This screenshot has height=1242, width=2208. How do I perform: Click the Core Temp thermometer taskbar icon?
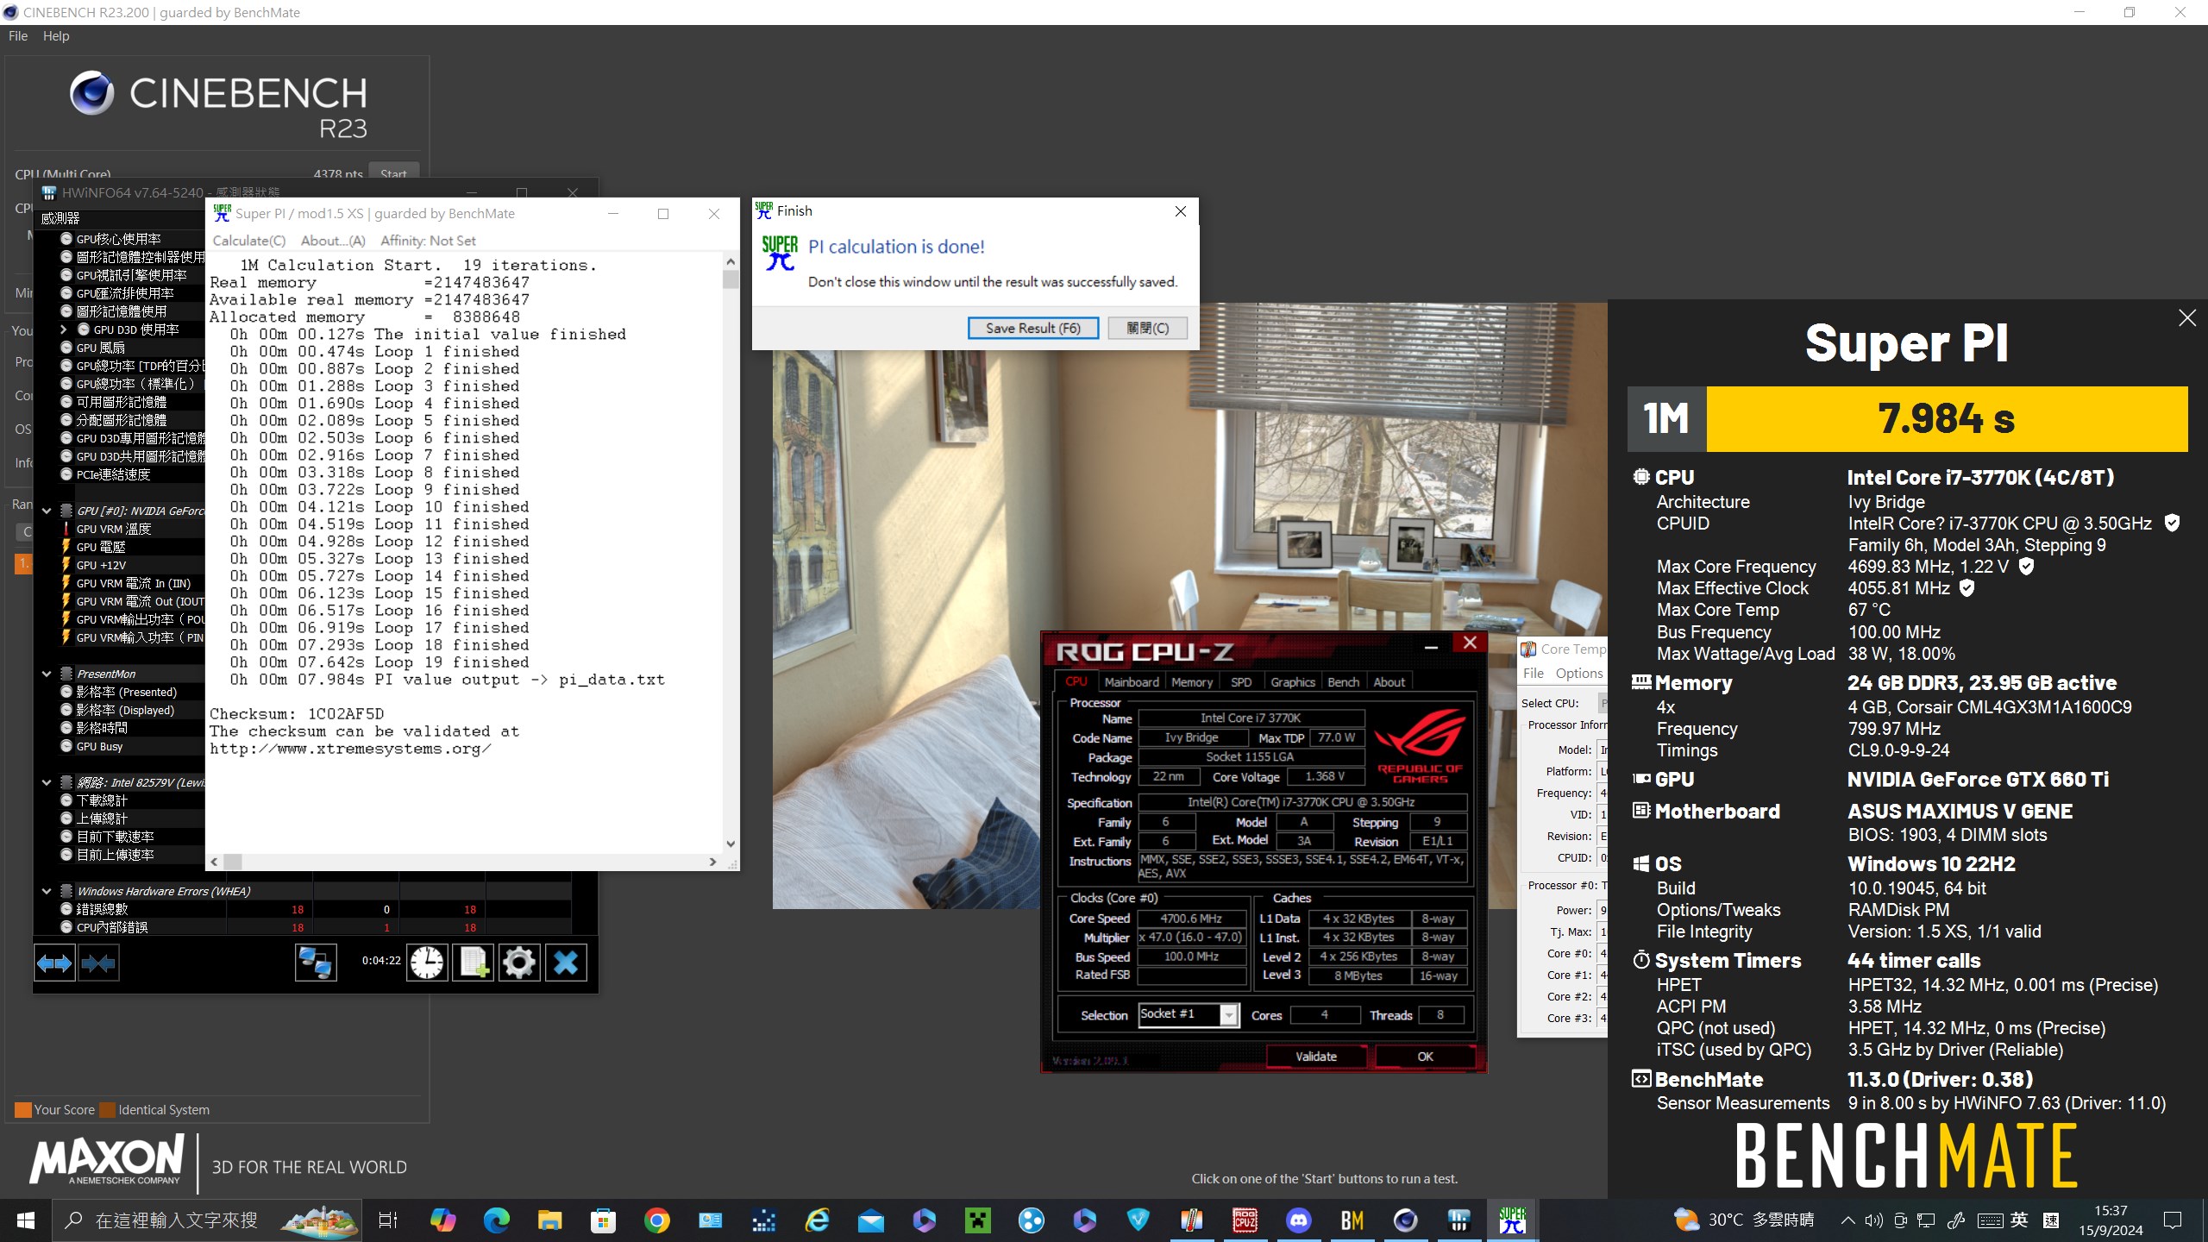tap(1191, 1220)
